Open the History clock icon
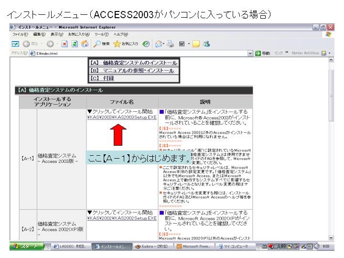Viewport: 344px width, 258px height. click(x=146, y=44)
